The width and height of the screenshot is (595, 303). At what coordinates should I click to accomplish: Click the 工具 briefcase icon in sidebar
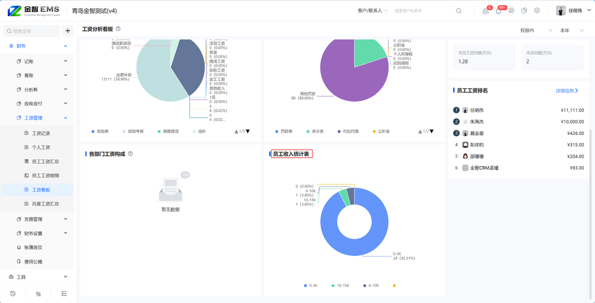click(12, 277)
